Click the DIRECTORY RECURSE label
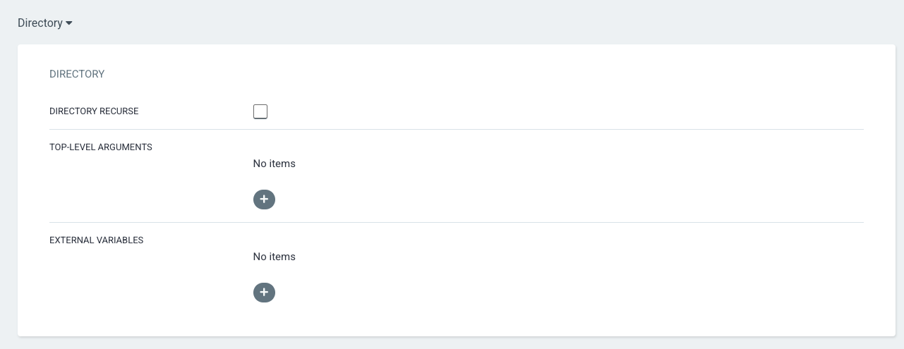Image resolution: width=904 pixels, height=349 pixels. 94,111
